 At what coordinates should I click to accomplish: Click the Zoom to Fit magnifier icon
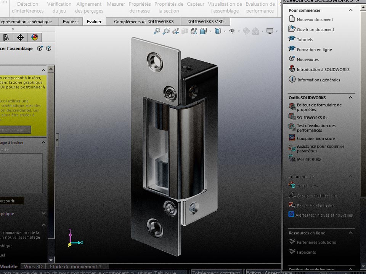point(157,31)
